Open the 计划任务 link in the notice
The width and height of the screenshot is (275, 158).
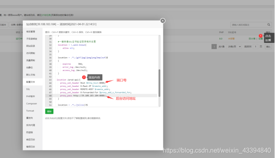pyautogui.click(x=46, y=15)
